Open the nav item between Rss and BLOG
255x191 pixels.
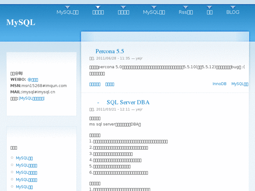coord(210,12)
